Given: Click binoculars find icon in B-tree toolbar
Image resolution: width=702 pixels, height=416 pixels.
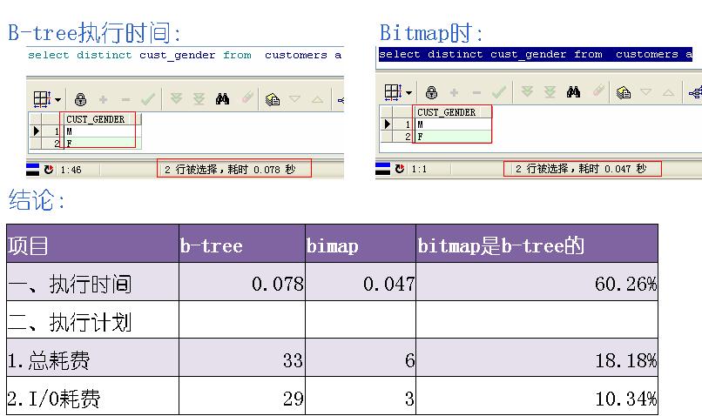Looking at the screenshot, I should coord(222,98).
